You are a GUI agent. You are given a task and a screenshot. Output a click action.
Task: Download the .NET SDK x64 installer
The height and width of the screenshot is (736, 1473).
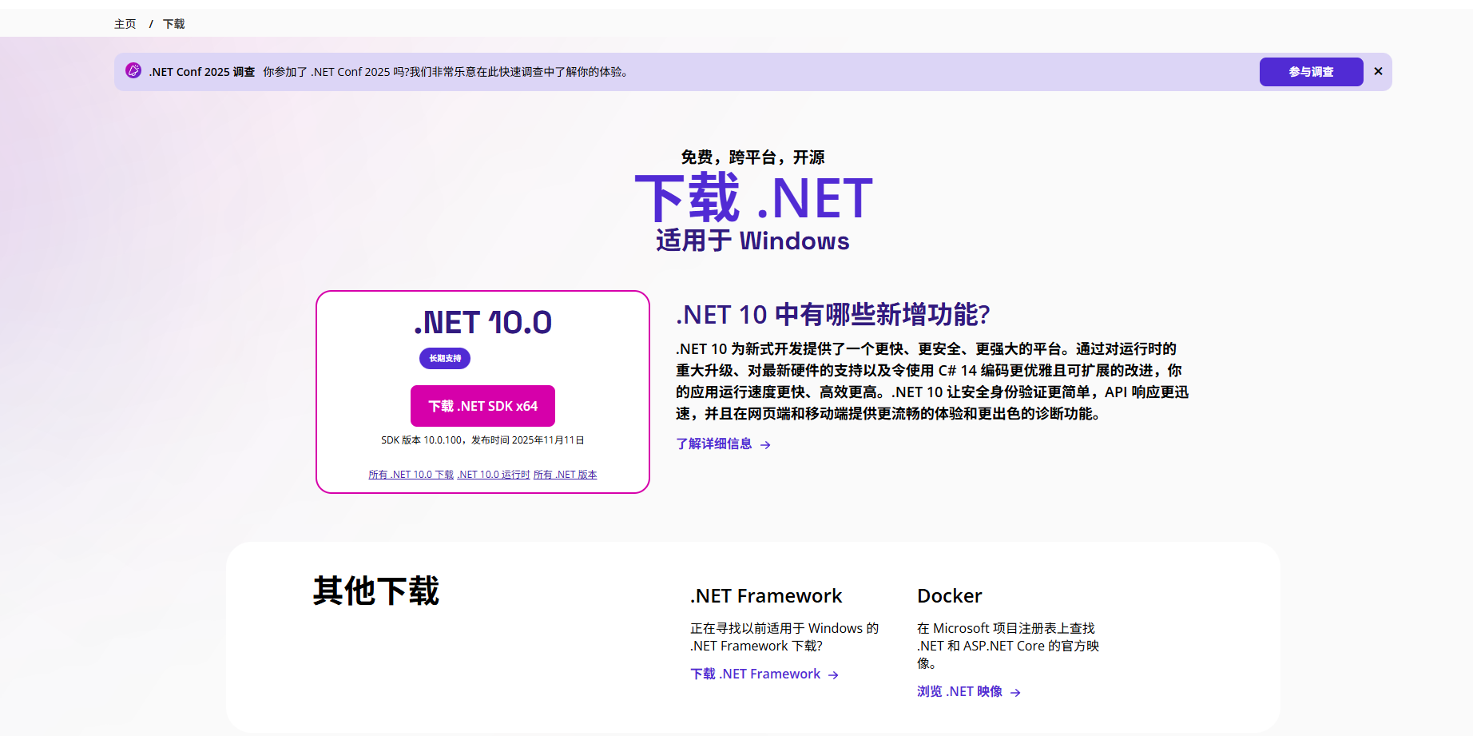click(x=482, y=406)
